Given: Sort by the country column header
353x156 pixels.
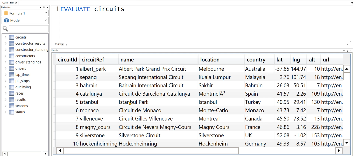Looking at the screenshot, I should point(259,60).
